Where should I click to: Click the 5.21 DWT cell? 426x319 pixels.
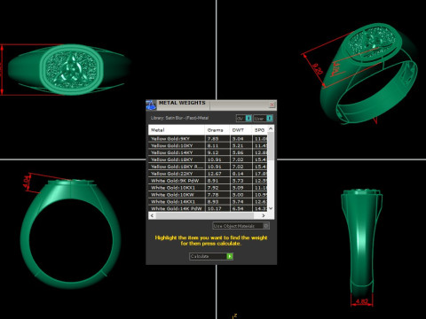click(241, 145)
